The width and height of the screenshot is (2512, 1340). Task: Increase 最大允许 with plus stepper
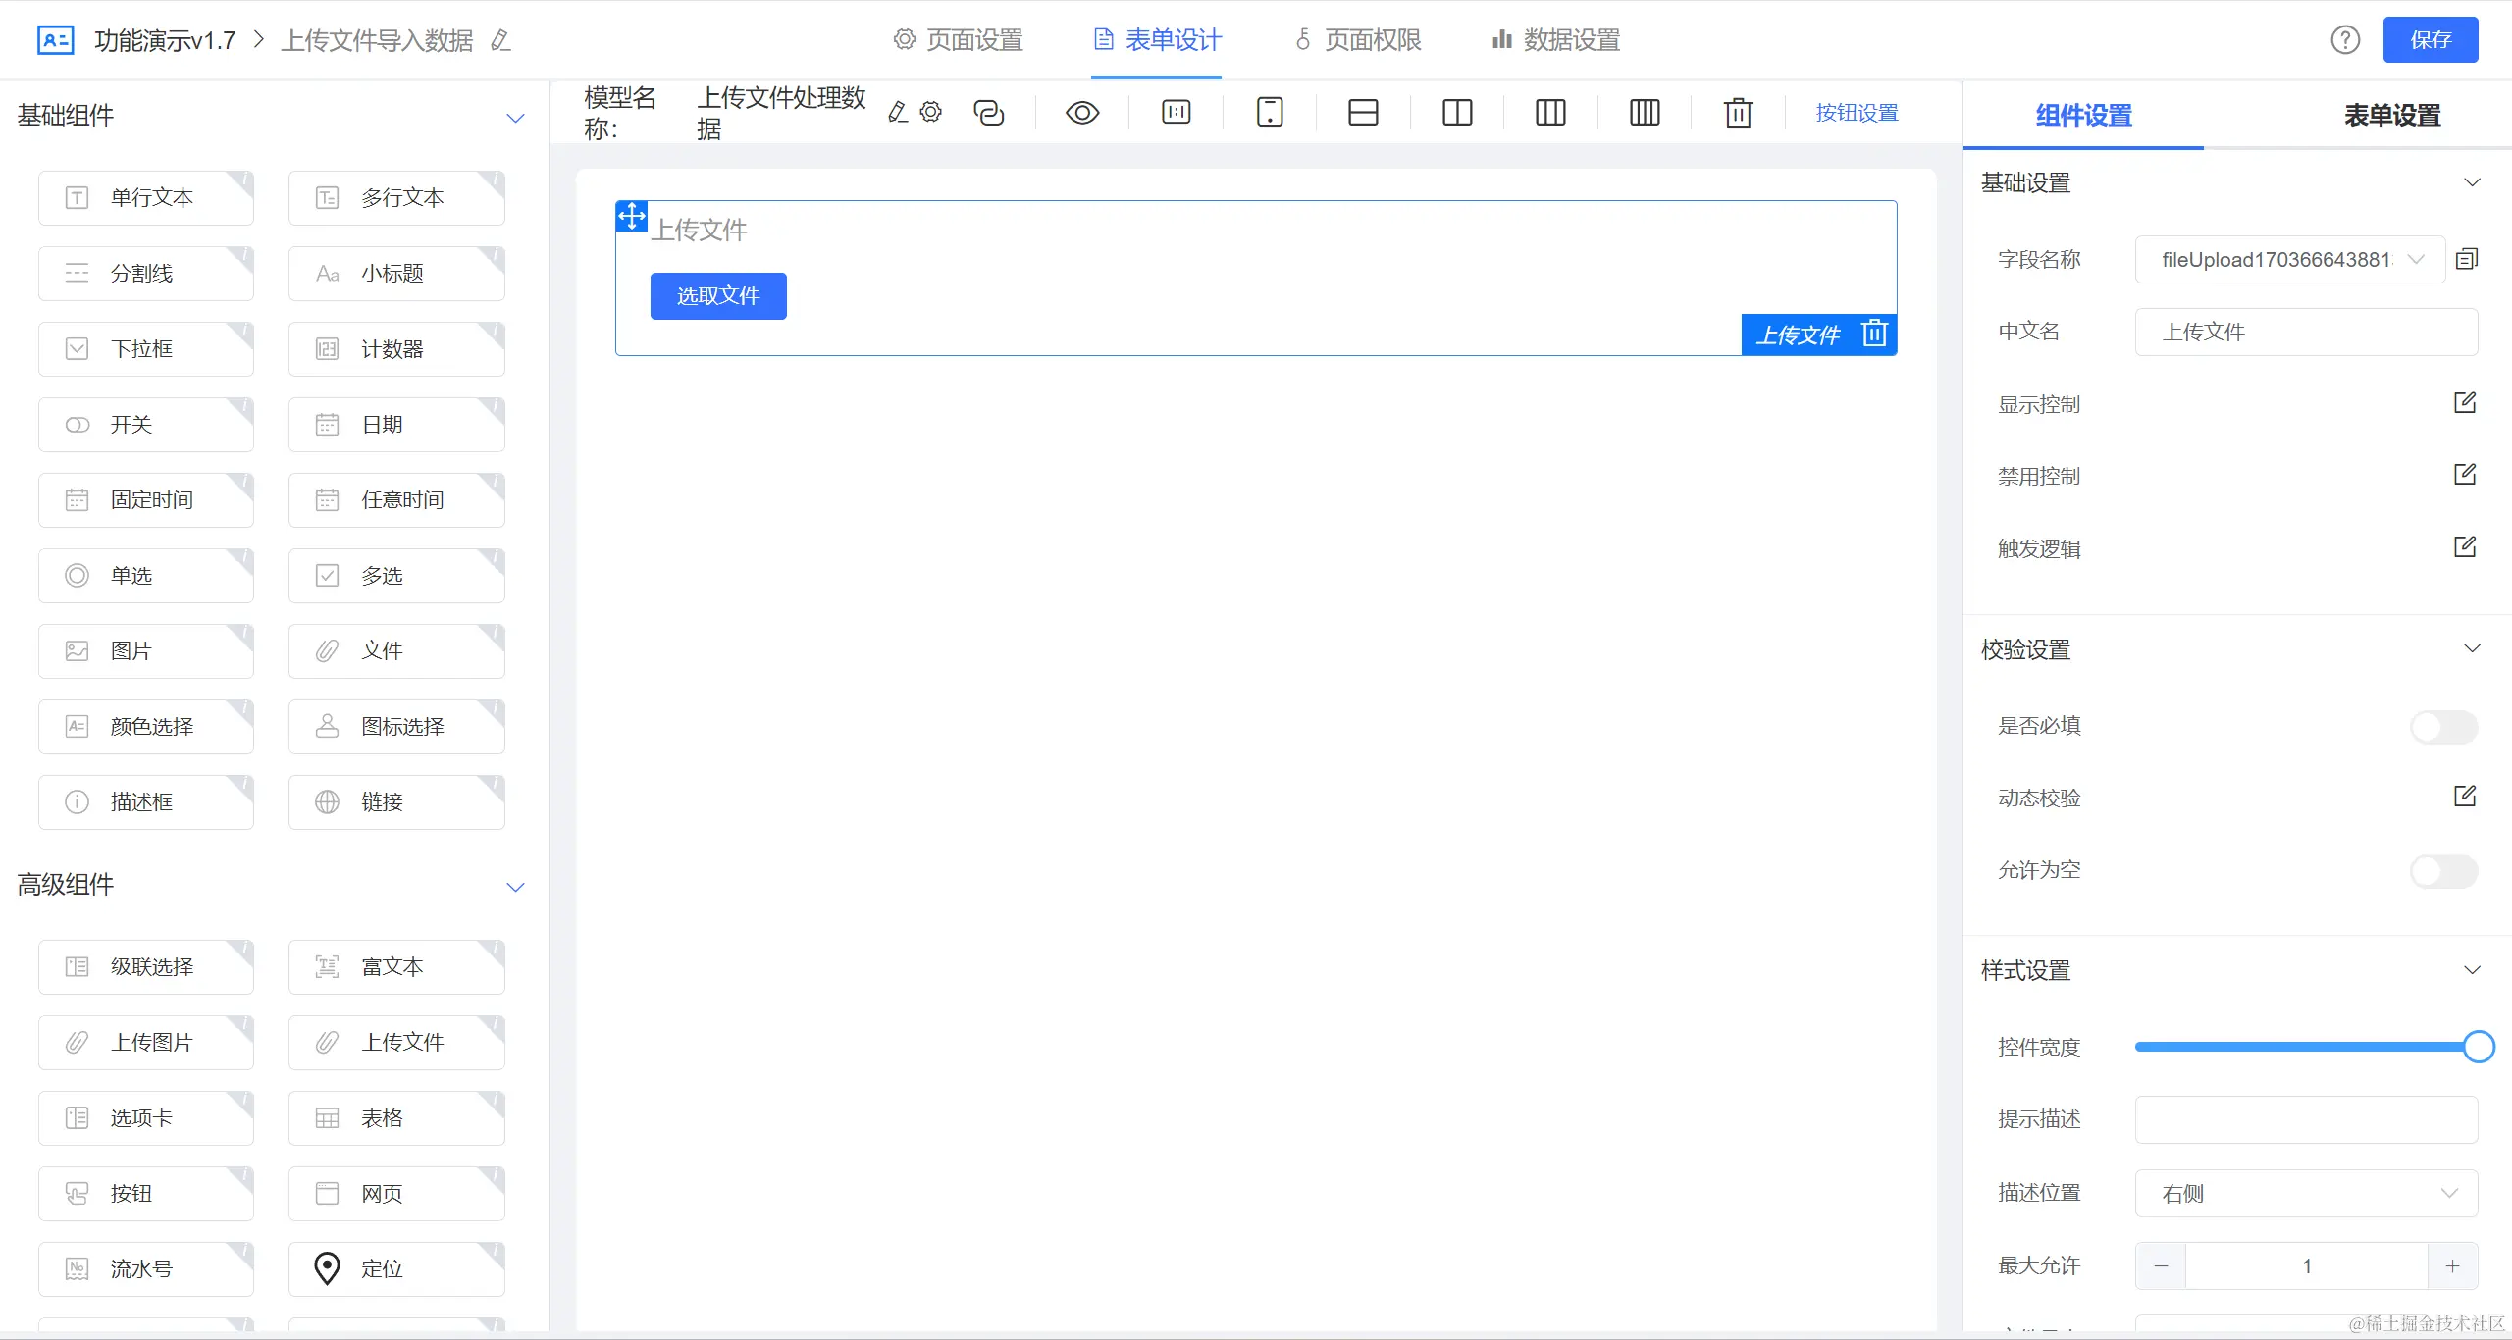pyautogui.click(x=2452, y=1266)
